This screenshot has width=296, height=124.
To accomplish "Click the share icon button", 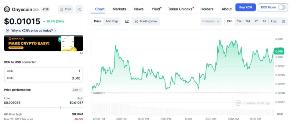I will pos(79,9).
